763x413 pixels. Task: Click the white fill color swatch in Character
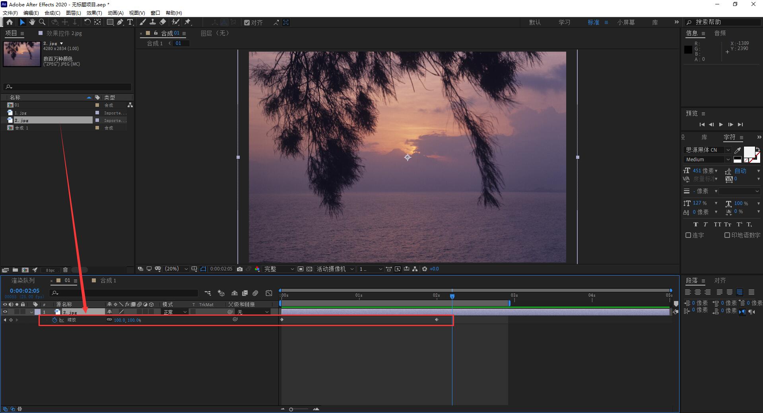point(749,152)
